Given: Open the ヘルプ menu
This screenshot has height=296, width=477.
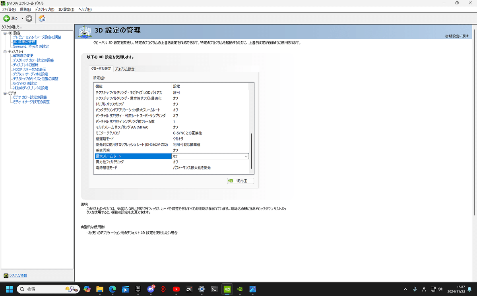Looking at the screenshot, I should pos(85,9).
